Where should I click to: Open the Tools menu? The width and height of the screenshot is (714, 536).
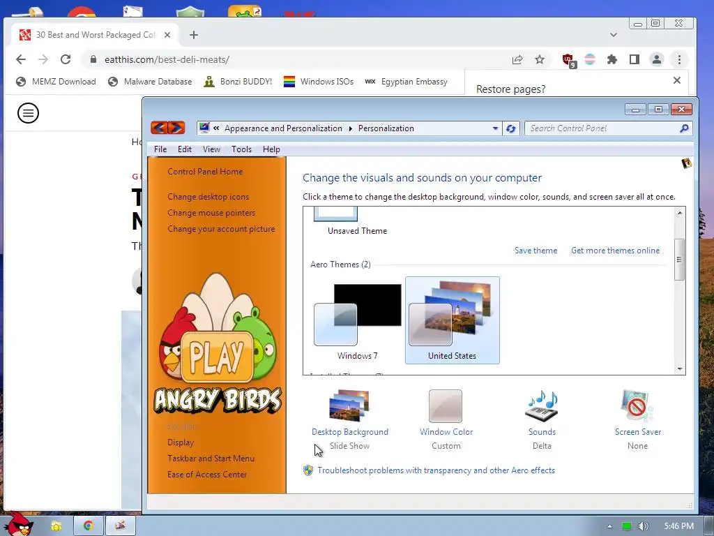pos(241,149)
